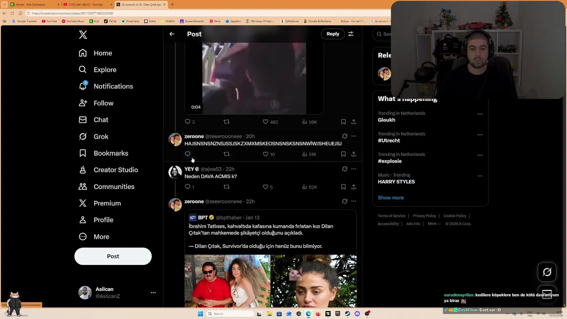Reply to the HAJSNSNS post
Image resolution: width=567 pixels, height=319 pixels.
coord(188,154)
